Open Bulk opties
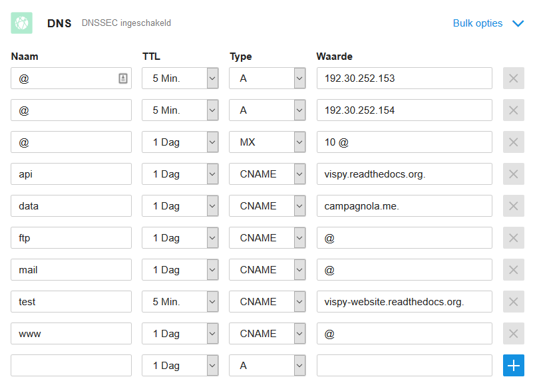The image size is (535, 383). 478,23
